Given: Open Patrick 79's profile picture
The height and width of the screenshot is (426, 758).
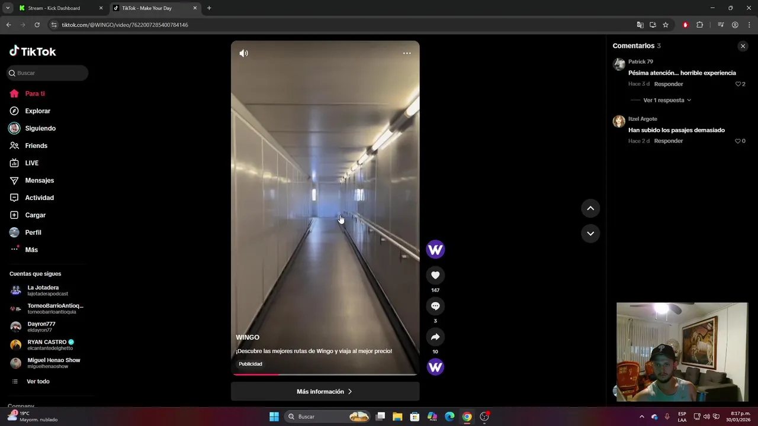Looking at the screenshot, I should 619,64.
